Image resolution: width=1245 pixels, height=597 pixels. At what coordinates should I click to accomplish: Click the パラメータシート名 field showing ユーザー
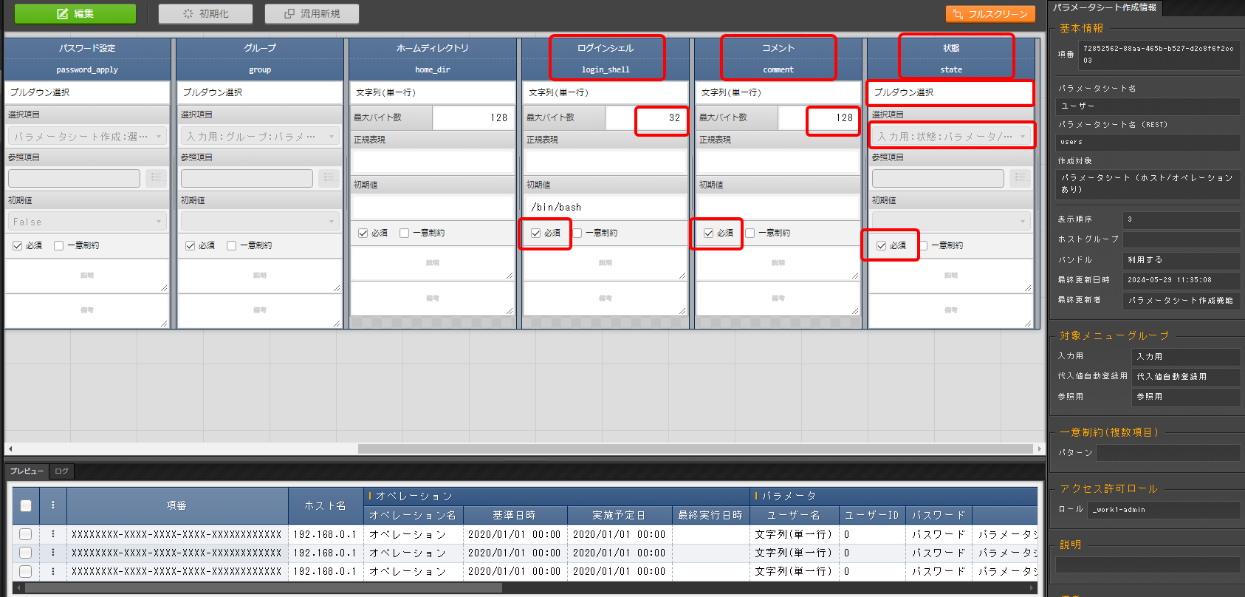[x=1148, y=106]
